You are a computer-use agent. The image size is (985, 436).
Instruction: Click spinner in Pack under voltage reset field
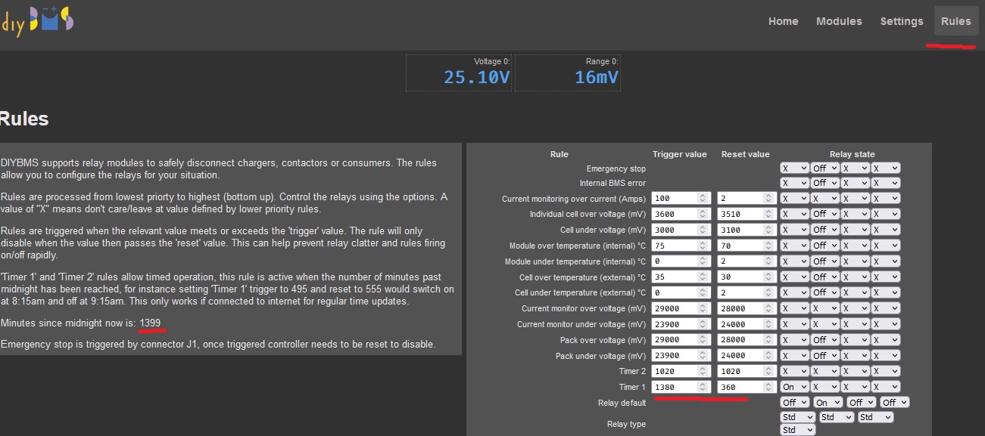[x=768, y=355]
